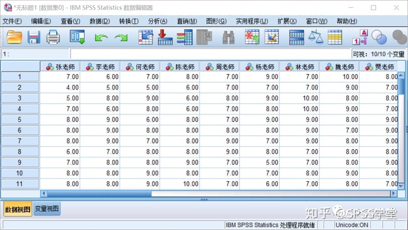Select the 周老师 column header
The image size is (408, 230).
[220, 67]
